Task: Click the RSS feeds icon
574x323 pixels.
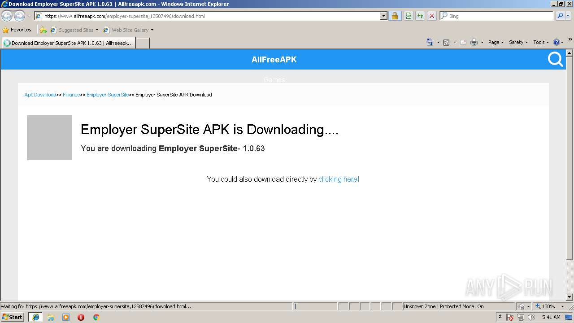Action: pos(446,42)
